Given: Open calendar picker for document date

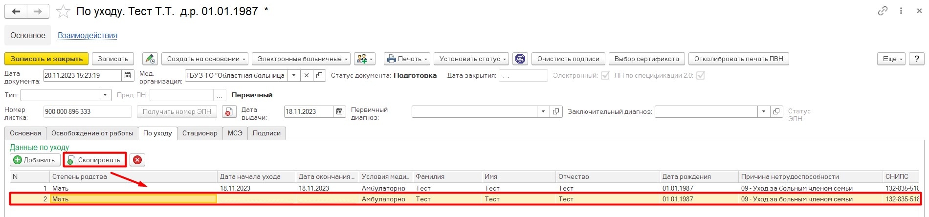Looking at the screenshot, I should (x=128, y=75).
